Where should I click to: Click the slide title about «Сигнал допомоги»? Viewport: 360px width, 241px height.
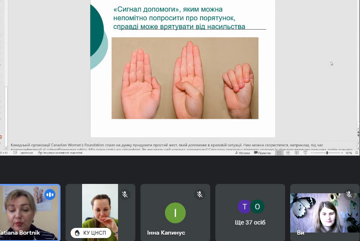tap(179, 18)
